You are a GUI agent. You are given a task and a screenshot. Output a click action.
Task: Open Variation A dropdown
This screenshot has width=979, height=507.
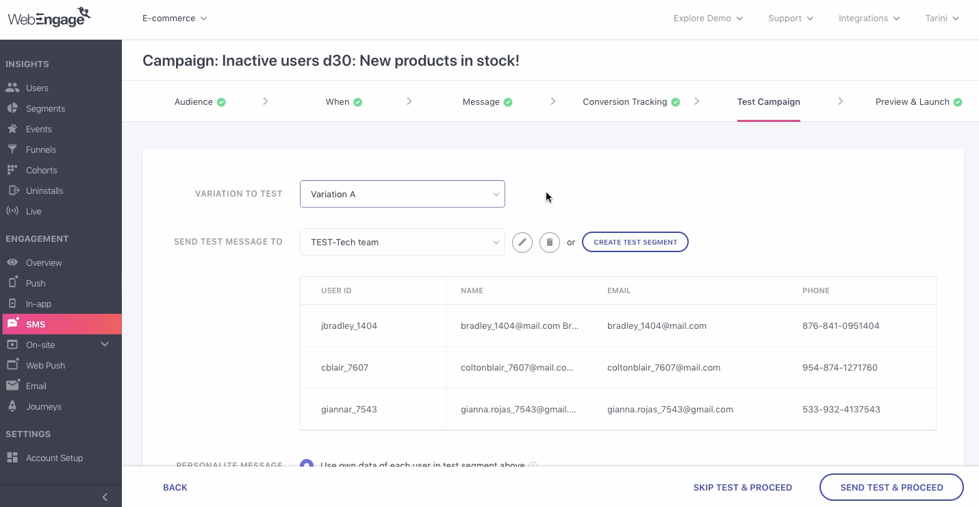[x=403, y=194]
